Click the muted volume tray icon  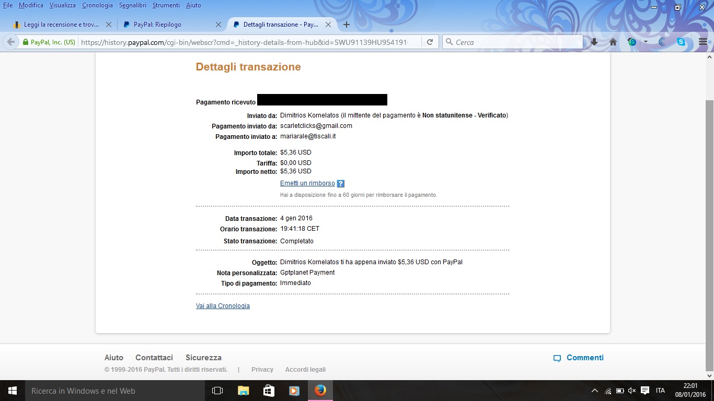632,391
